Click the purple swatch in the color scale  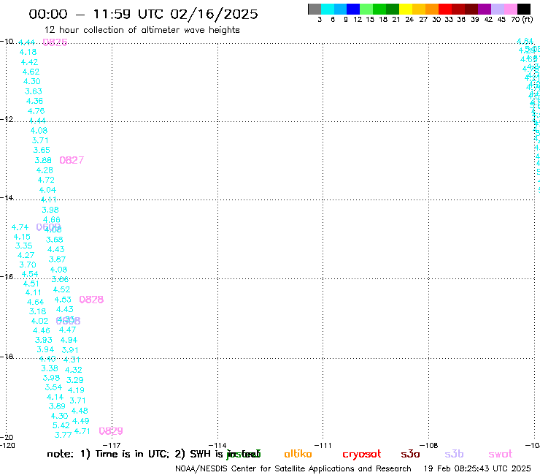[x=485, y=9]
